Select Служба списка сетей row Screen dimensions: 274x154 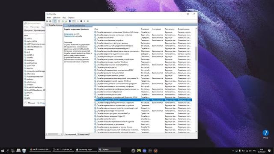143,38
